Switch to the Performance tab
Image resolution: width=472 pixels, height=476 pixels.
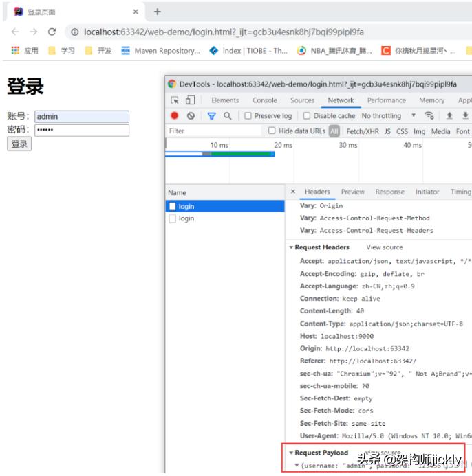click(386, 100)
